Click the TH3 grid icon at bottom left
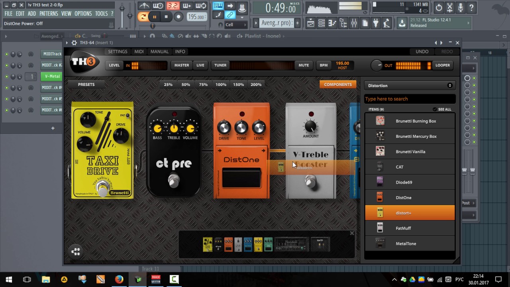The height and width of the screenshot is (287, 510). point(76,252)
